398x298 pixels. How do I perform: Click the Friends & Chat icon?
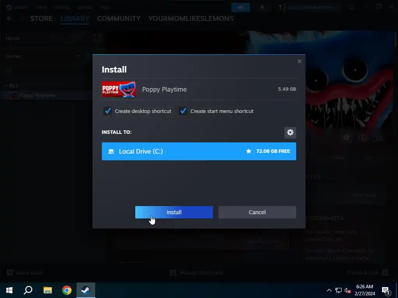click(385, 273)
